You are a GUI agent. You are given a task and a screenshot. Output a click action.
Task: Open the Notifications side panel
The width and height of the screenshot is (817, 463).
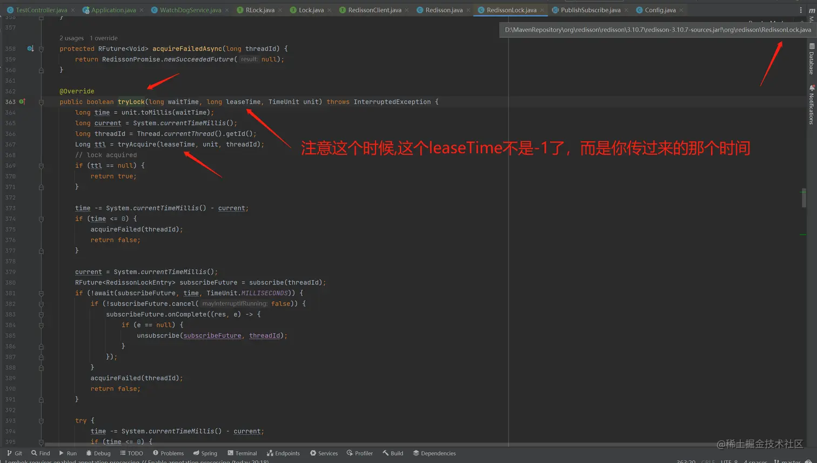tap(812, 105)
